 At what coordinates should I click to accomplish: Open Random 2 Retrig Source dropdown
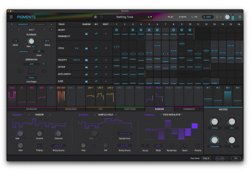tap(125, 145)
